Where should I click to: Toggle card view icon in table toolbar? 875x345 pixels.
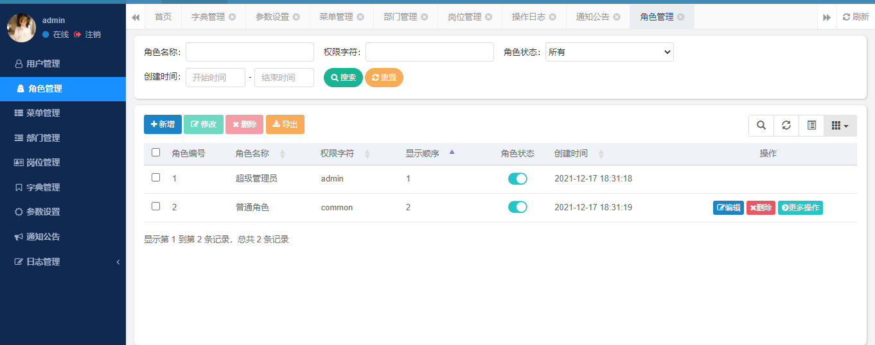click(811, 126)
